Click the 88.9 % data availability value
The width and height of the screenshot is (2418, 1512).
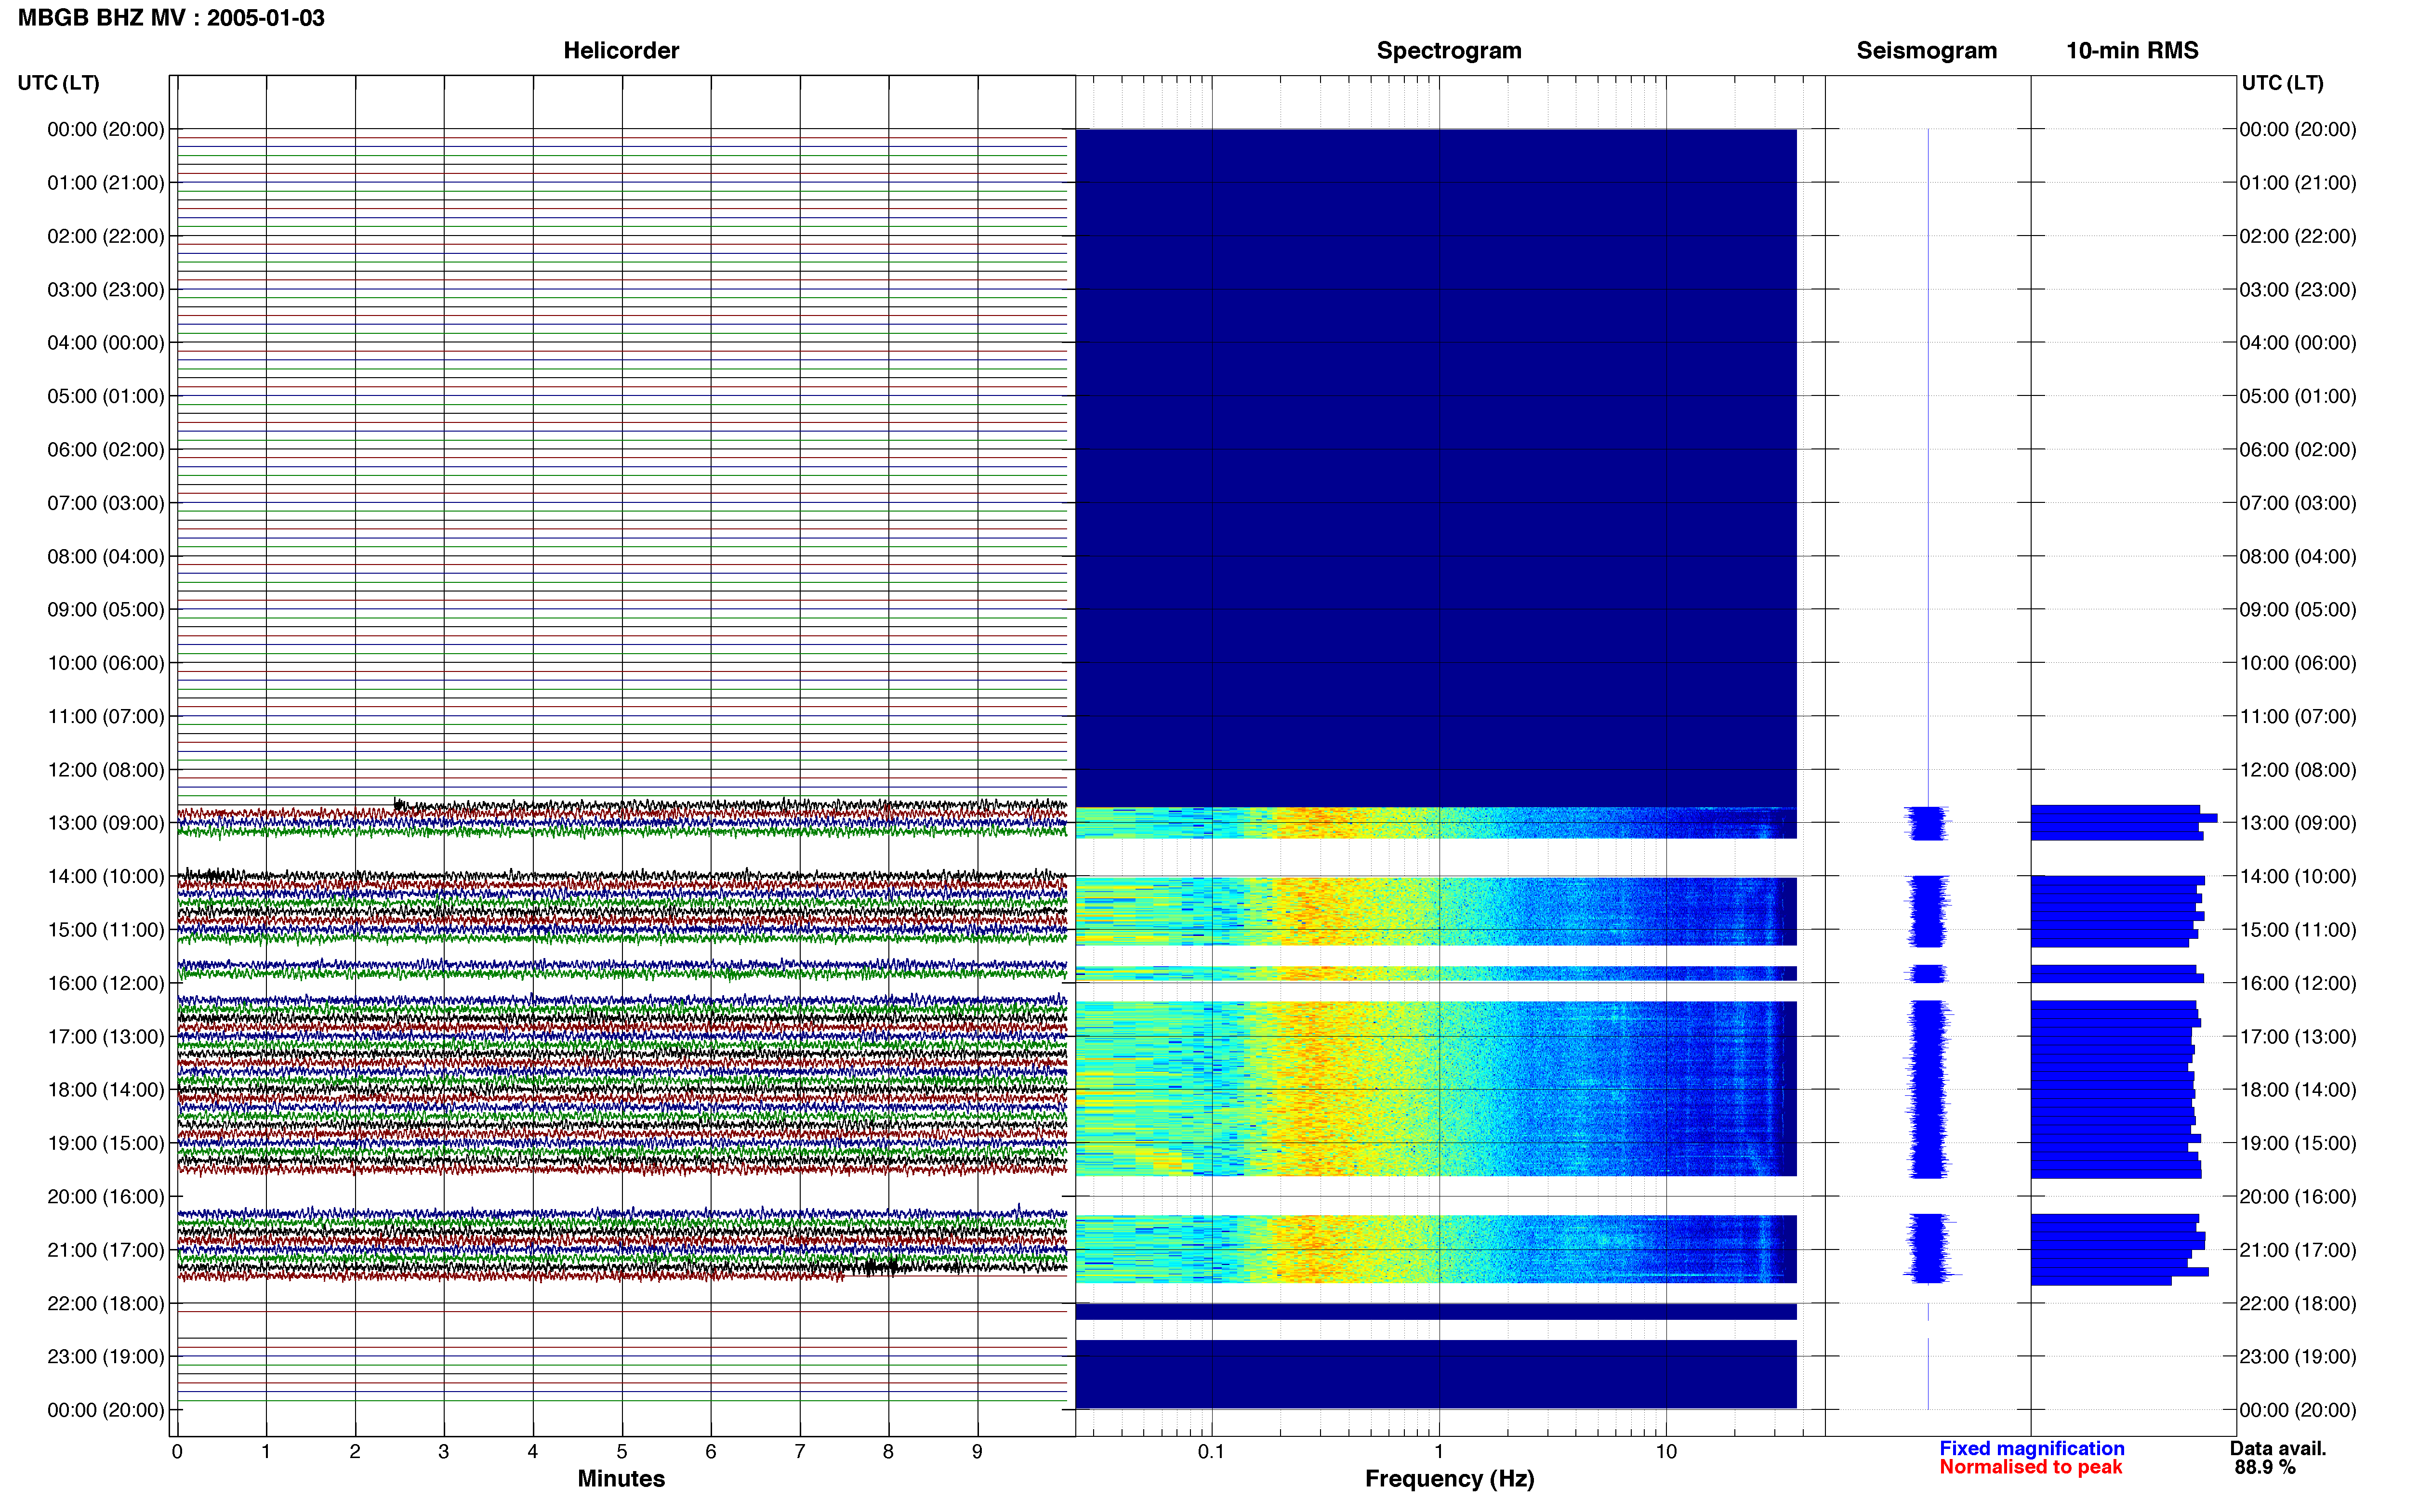pos(2265,1468)
